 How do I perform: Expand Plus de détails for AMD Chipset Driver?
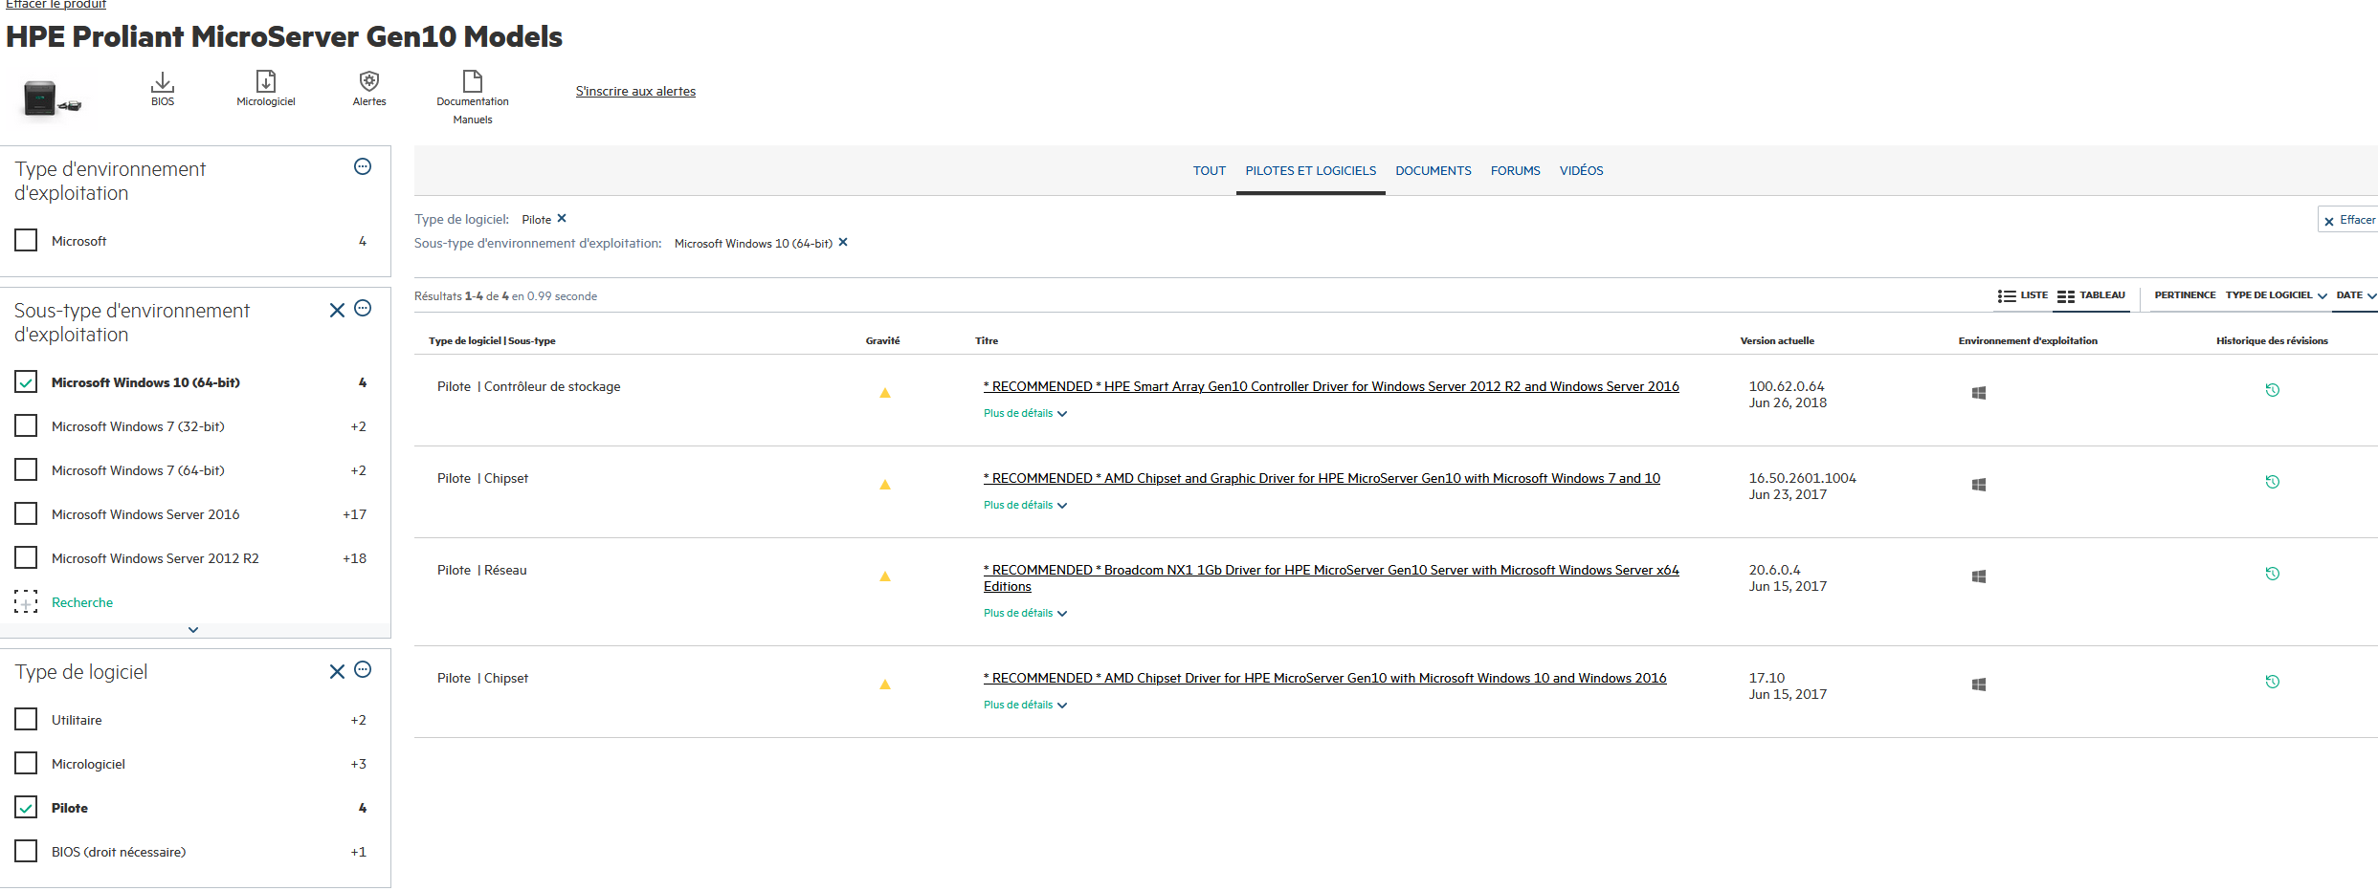click(x=1025, y=705)
